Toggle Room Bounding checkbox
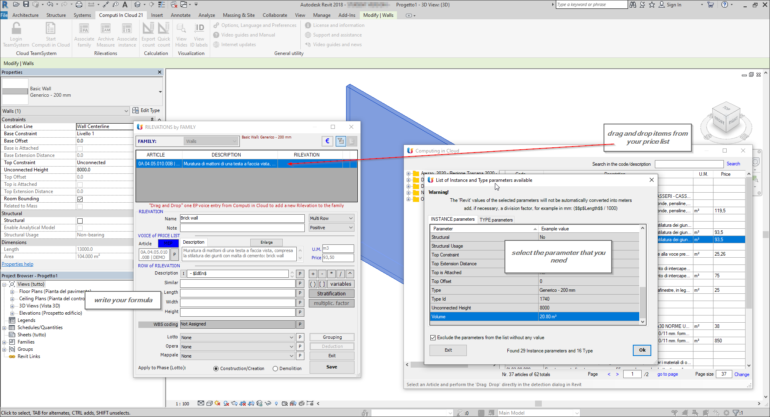 coord(80,199)
